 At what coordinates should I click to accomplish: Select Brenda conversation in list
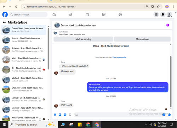click(24, 40)
